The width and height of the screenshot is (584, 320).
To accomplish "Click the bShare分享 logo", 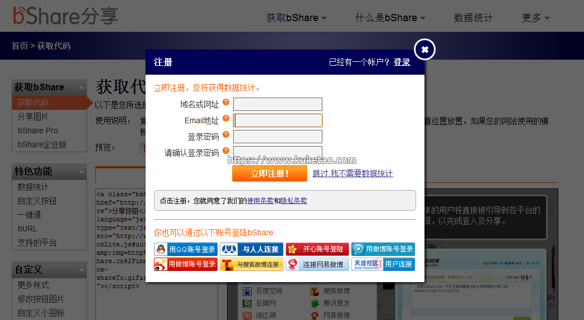I will coord(66,16).
